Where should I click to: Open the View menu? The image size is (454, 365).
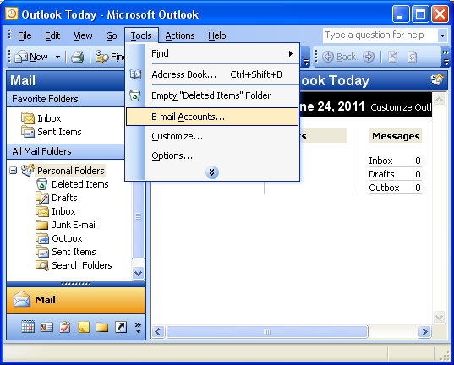(83, 35)
